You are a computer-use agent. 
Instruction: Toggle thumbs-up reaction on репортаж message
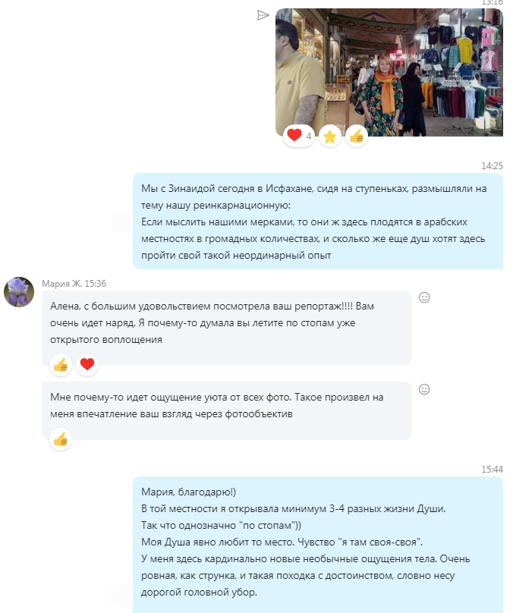61,365
